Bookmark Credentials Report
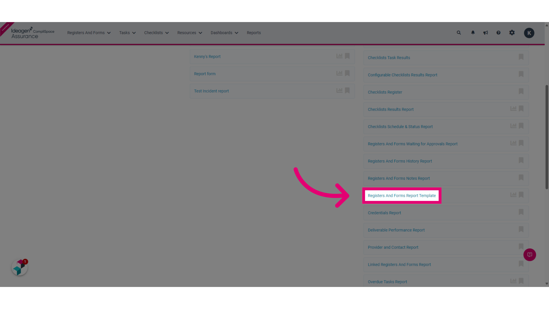This screenshot has height=309, width=549. pos(521,212)
